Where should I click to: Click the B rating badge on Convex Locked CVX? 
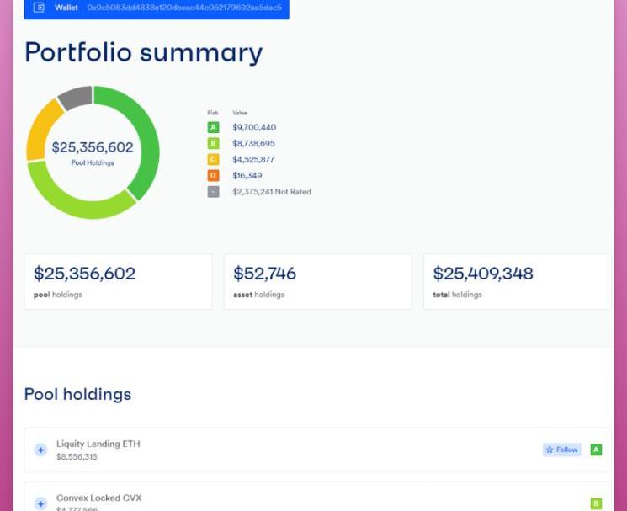(596, 503)
